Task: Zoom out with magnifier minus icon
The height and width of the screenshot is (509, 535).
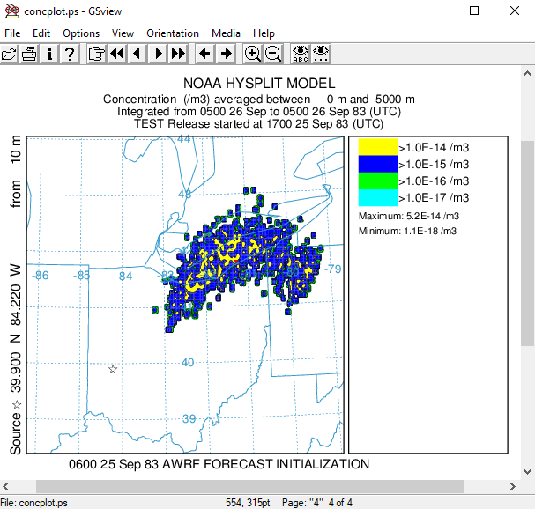Action: (x=272, y=54)
